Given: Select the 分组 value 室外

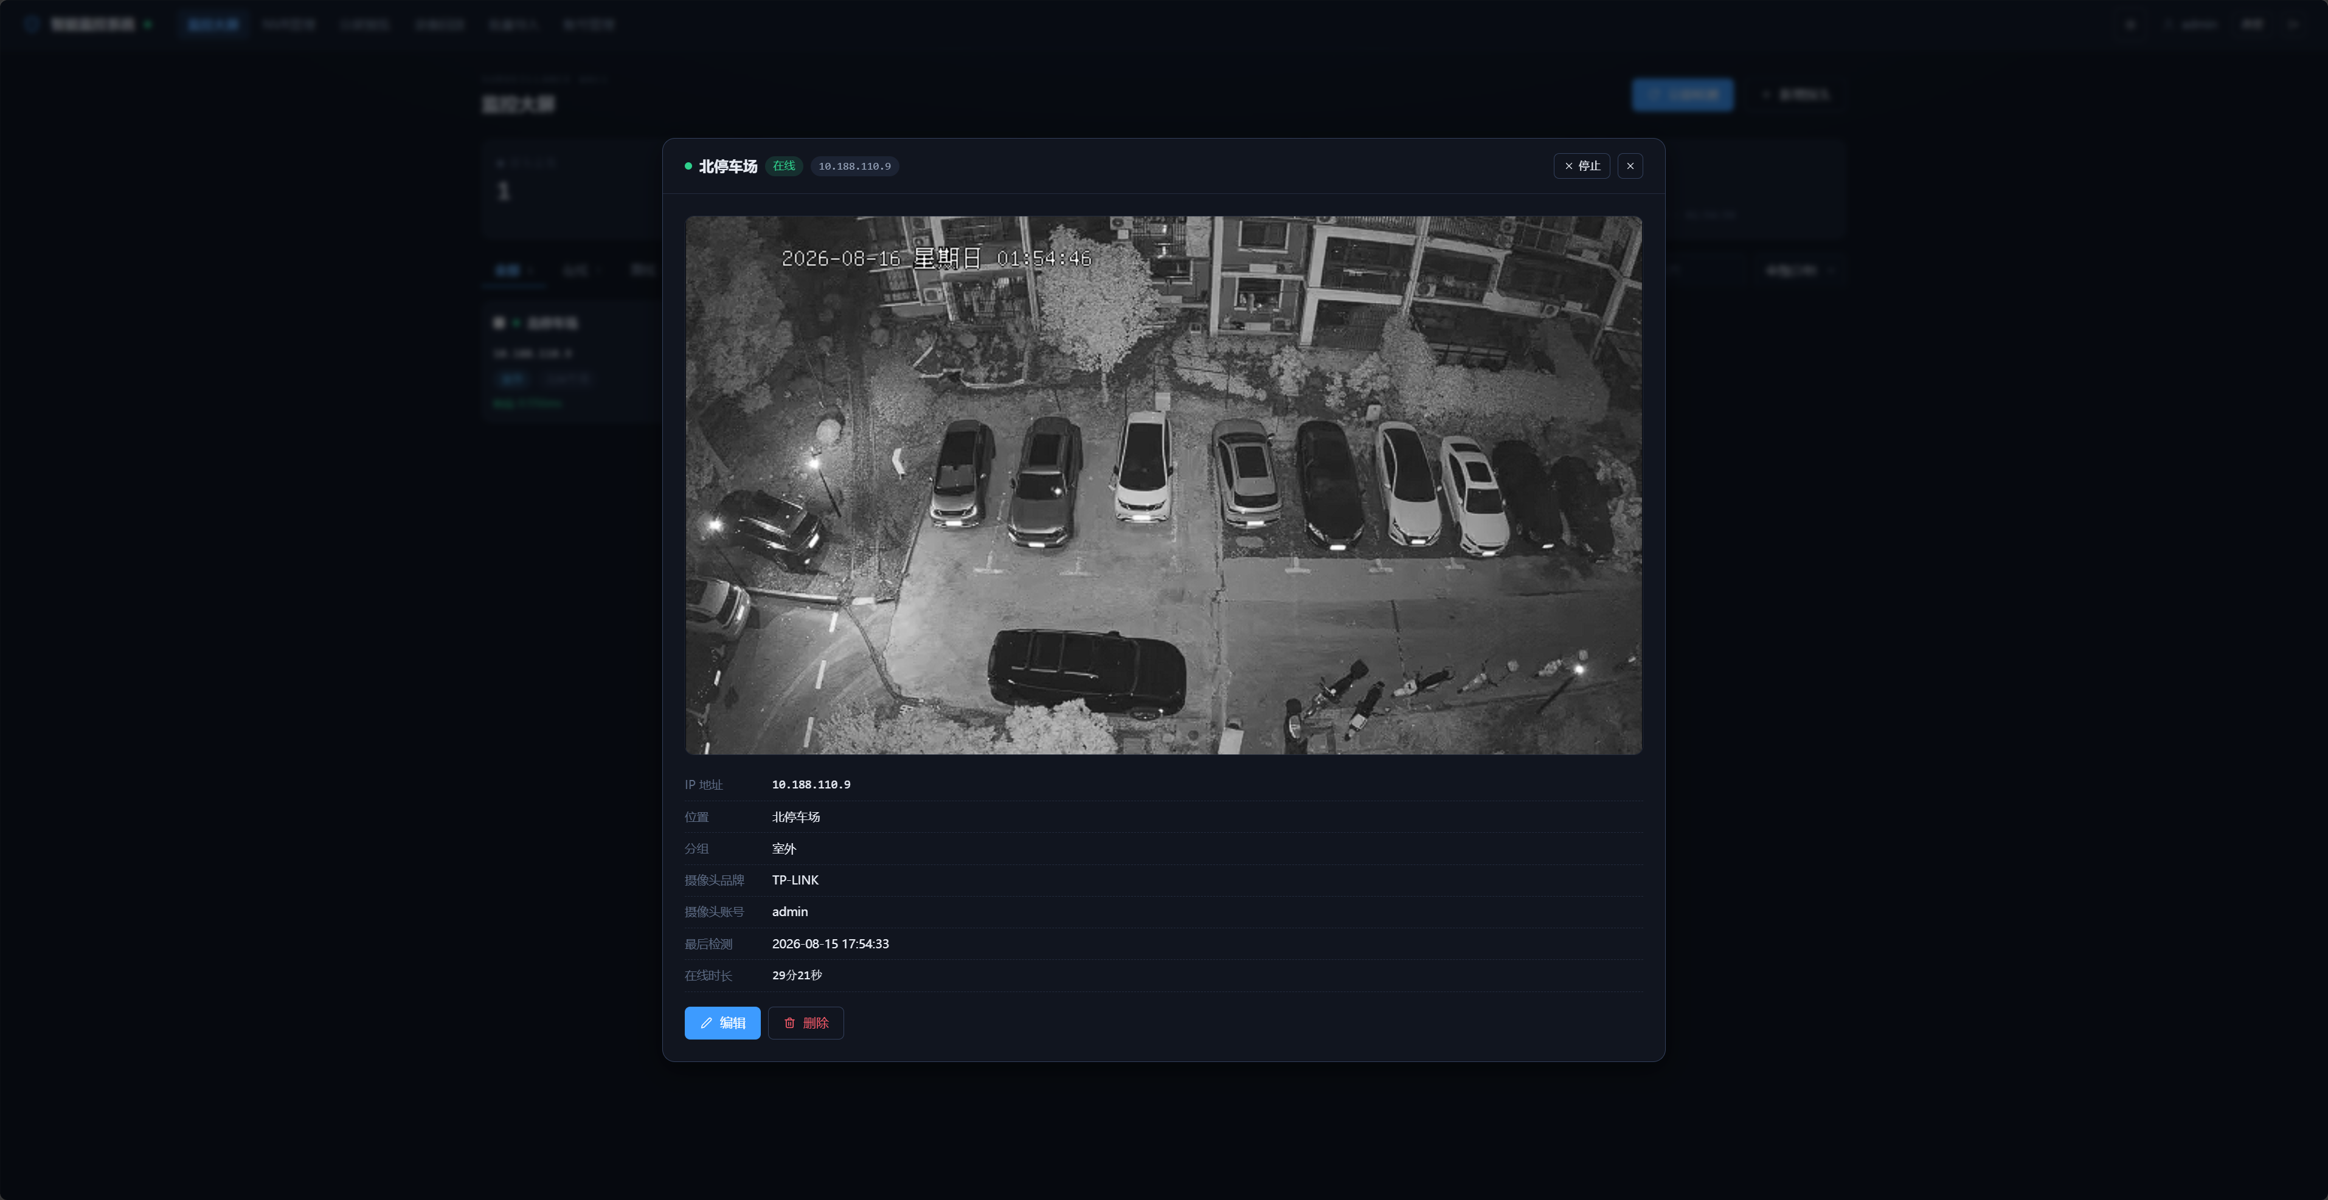Looking at the screenshot, I should pos(783,849).
